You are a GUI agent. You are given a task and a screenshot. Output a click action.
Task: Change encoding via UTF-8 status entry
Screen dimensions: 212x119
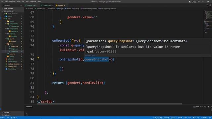180,118
